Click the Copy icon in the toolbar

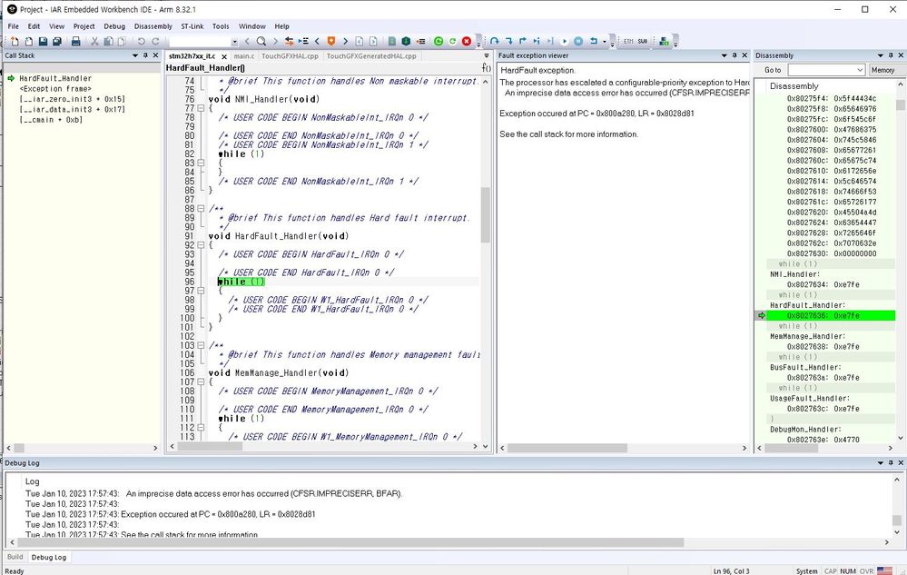point(108,41)
